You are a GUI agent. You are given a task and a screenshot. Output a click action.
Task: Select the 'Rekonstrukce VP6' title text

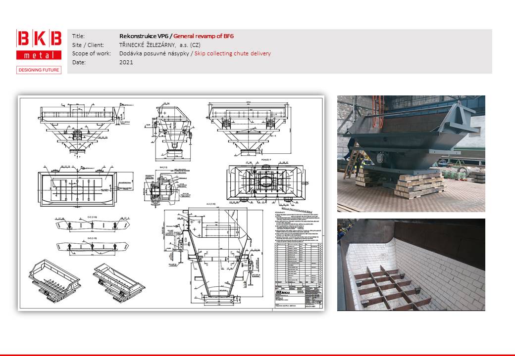click(144, 36)
